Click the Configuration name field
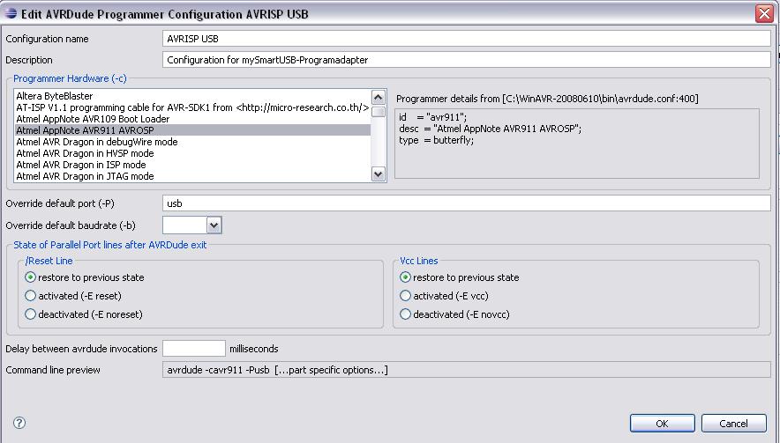 tap(466, 38)
